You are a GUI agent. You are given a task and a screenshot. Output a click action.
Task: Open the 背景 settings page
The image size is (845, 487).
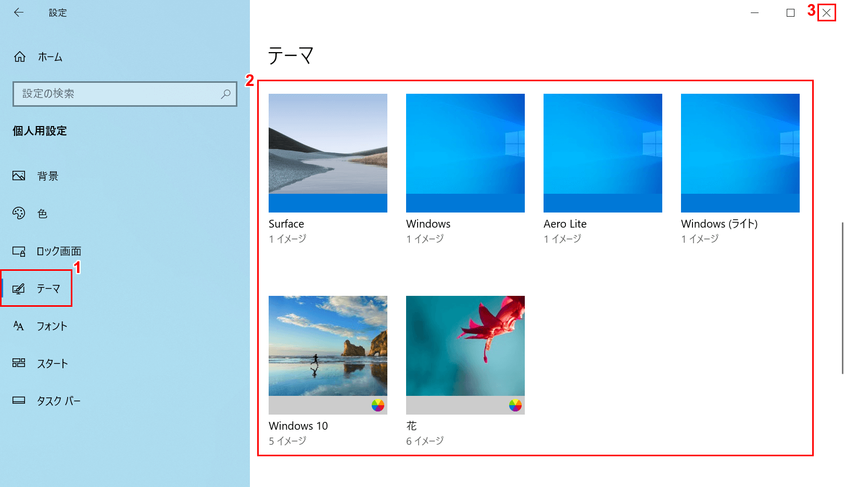click(x=48, y=176)
